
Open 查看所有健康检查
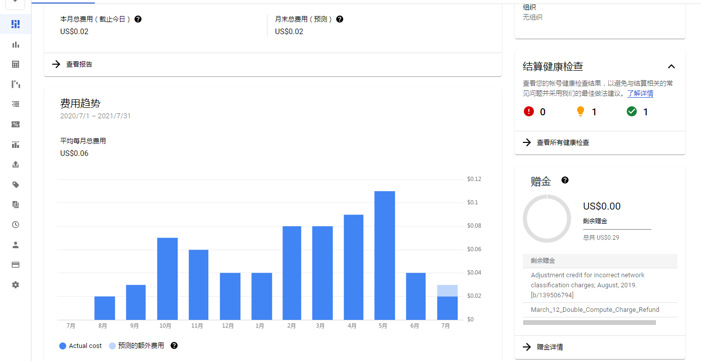point(563,142)
